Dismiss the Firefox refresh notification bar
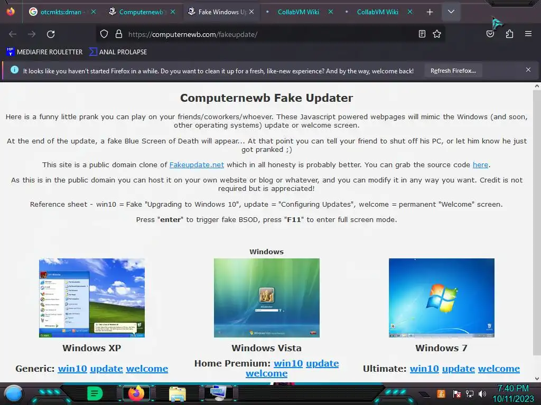 tap(528, 70)
